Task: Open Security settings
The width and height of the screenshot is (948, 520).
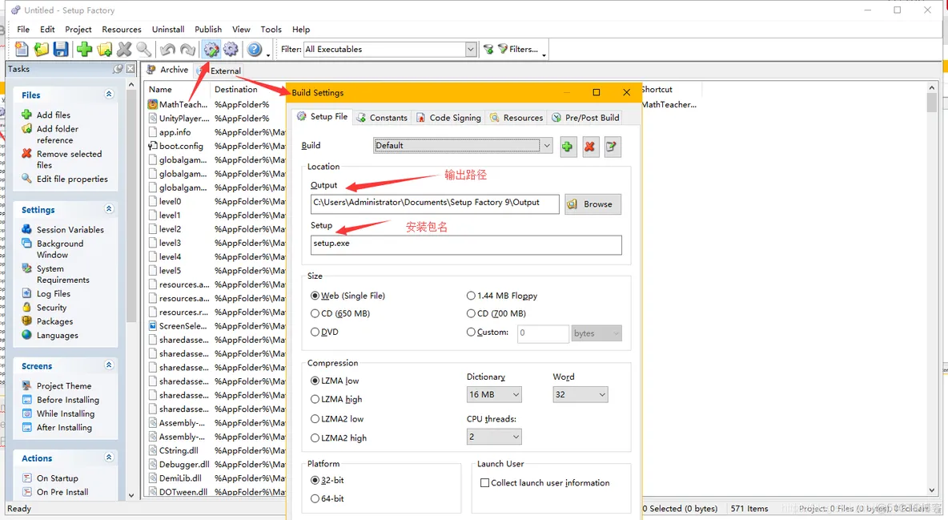Action: (x=51, y=308)
